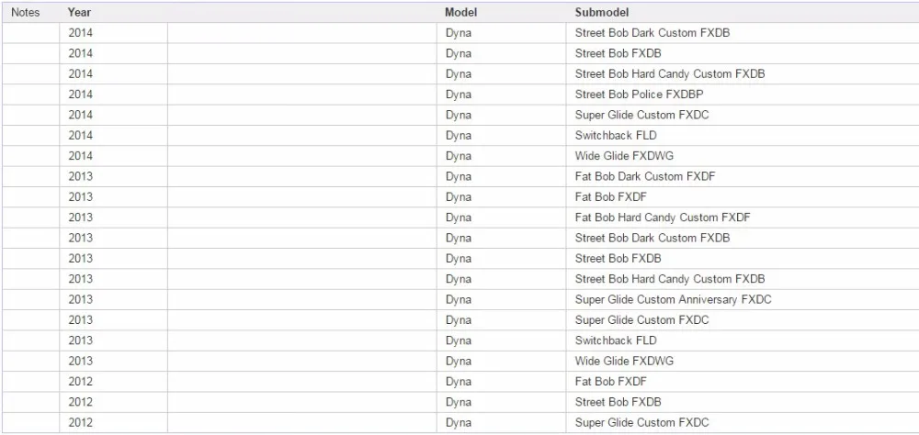Select the Submodel column header

point(601,12)
